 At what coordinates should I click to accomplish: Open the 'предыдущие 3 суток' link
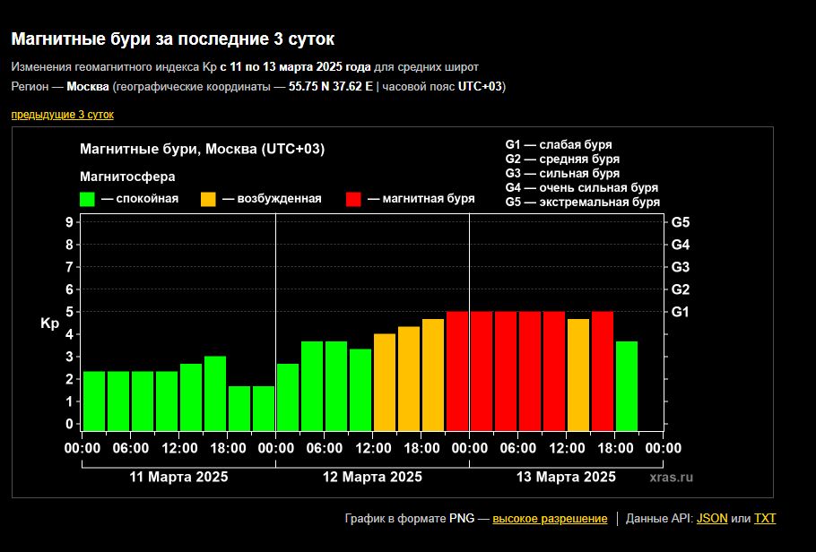(62, 115)
